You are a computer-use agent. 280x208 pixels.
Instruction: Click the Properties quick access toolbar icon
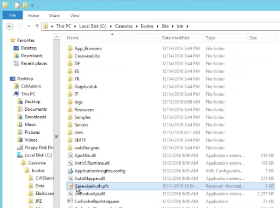[18, 5]
